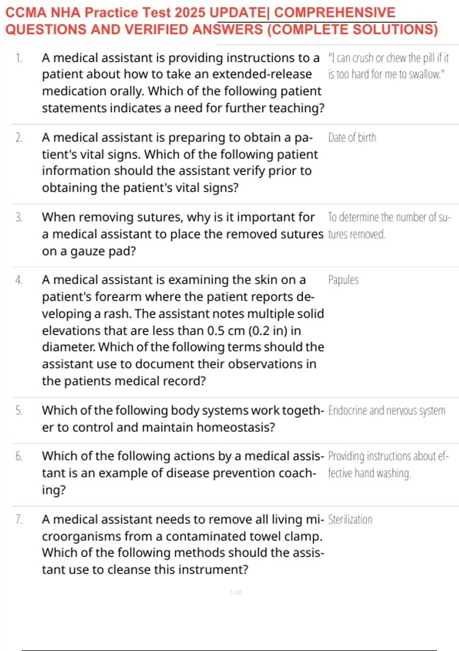
Task: Click question number 1 label
Action: [19, 58]
